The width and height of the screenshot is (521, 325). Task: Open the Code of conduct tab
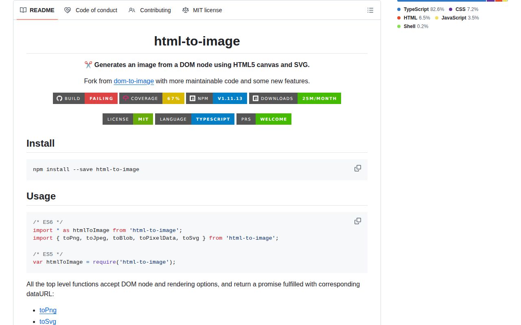[x=91, y=10]
